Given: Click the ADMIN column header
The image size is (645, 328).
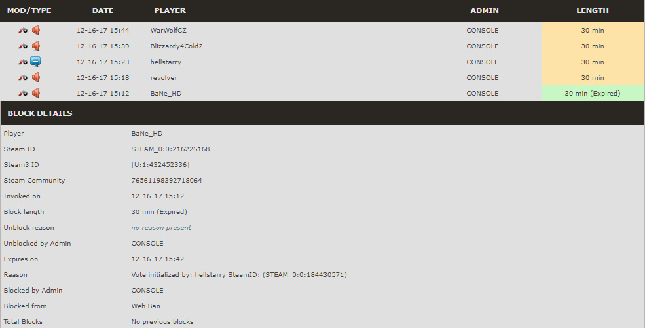Looking at the screenshot, I should [485, 10].
